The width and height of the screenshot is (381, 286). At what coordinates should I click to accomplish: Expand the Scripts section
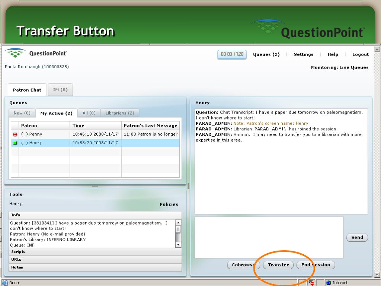click(x=95, y=252)
